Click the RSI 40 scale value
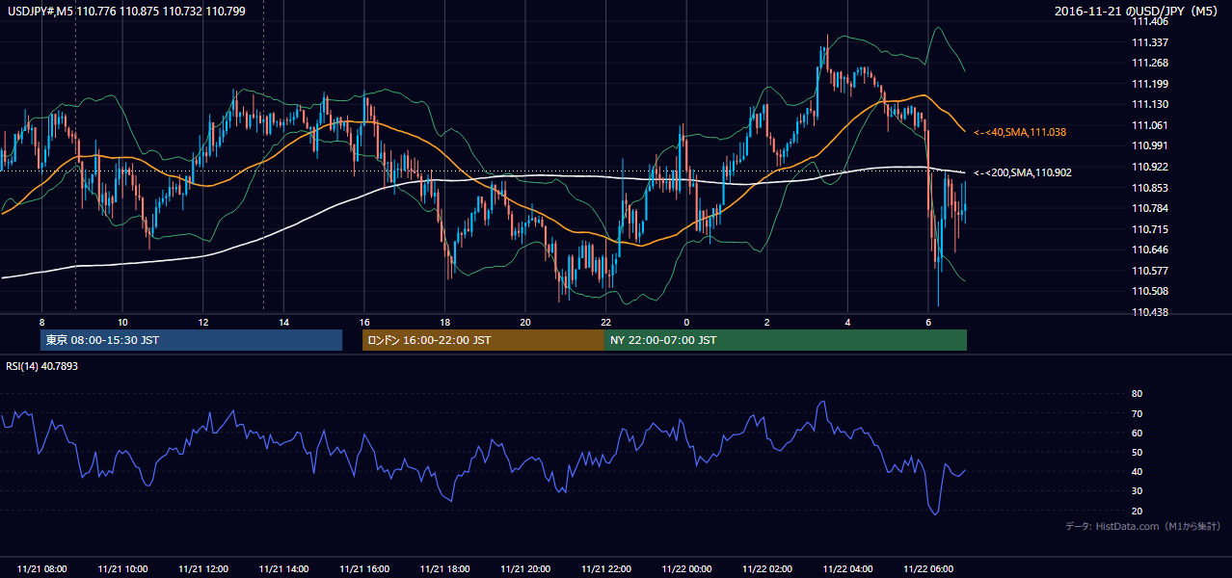The height and width of the screenshot is (578, 1232). point(1137,471)
